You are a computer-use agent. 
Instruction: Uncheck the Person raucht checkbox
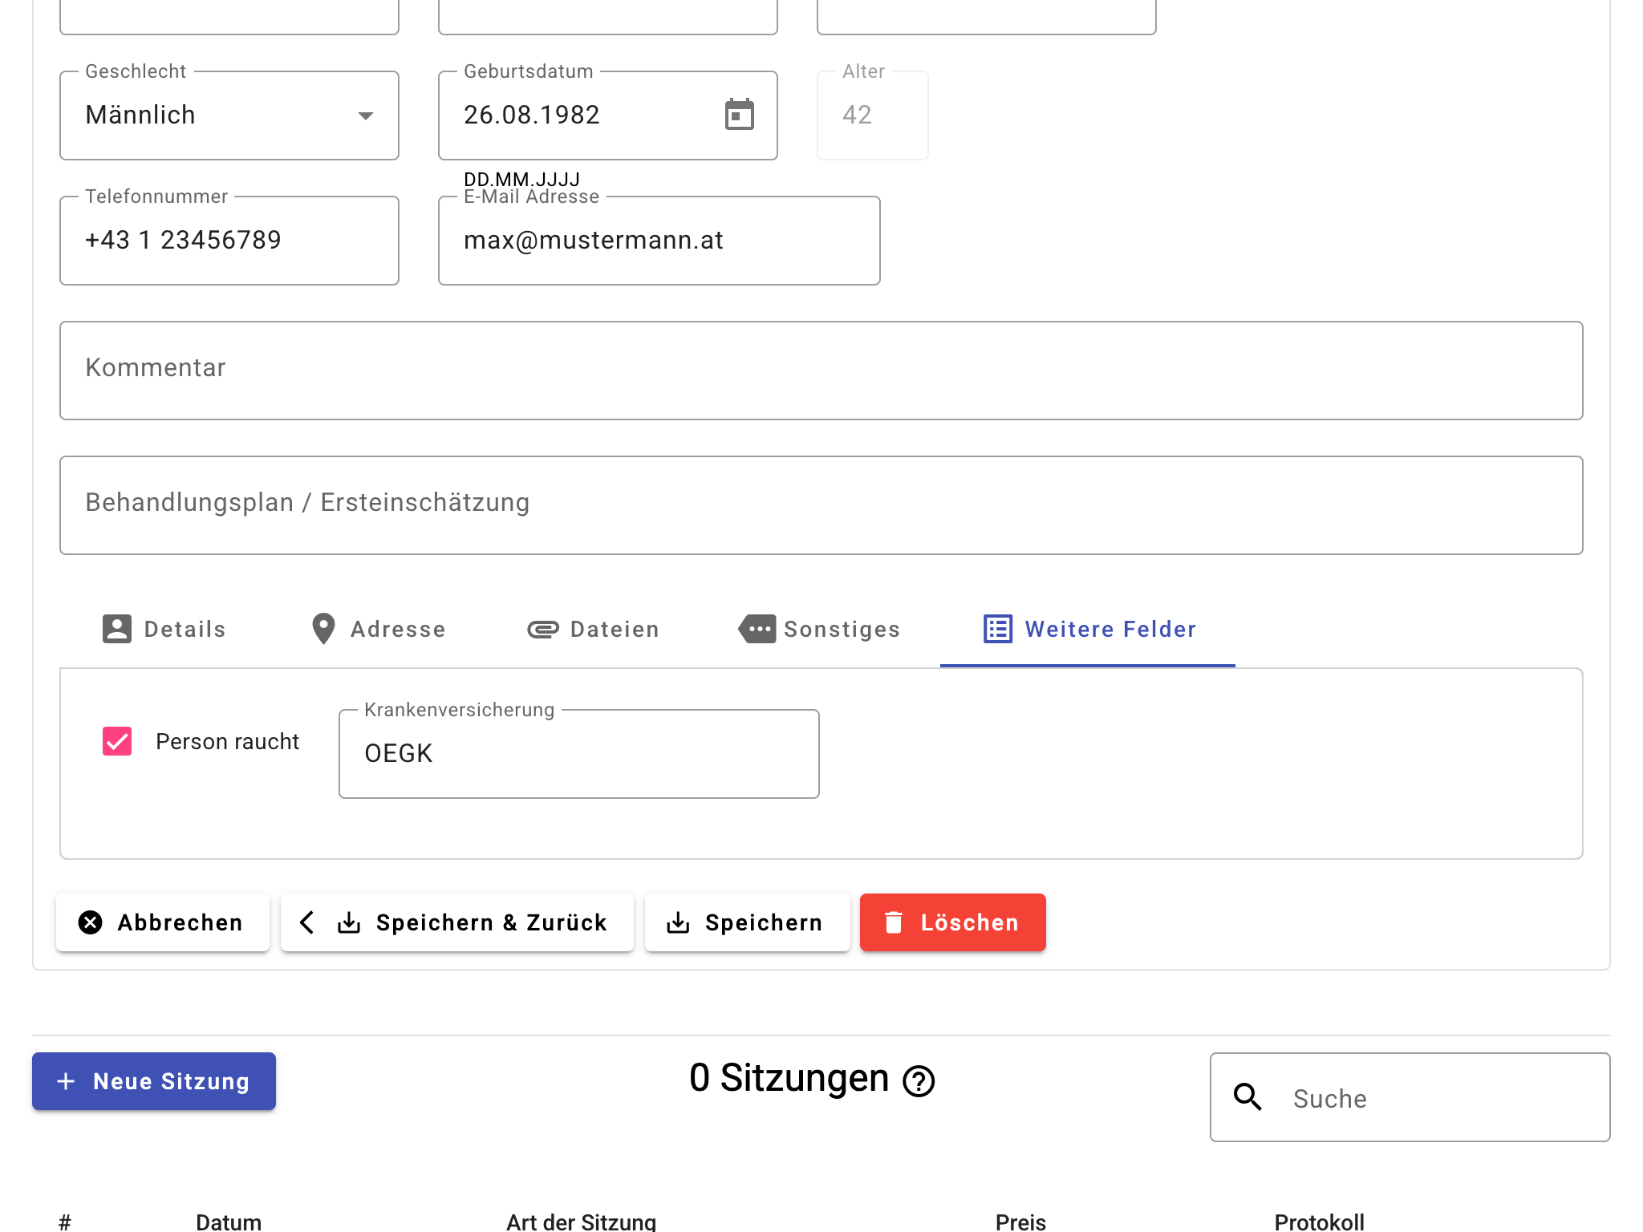(x=117, y=741)
